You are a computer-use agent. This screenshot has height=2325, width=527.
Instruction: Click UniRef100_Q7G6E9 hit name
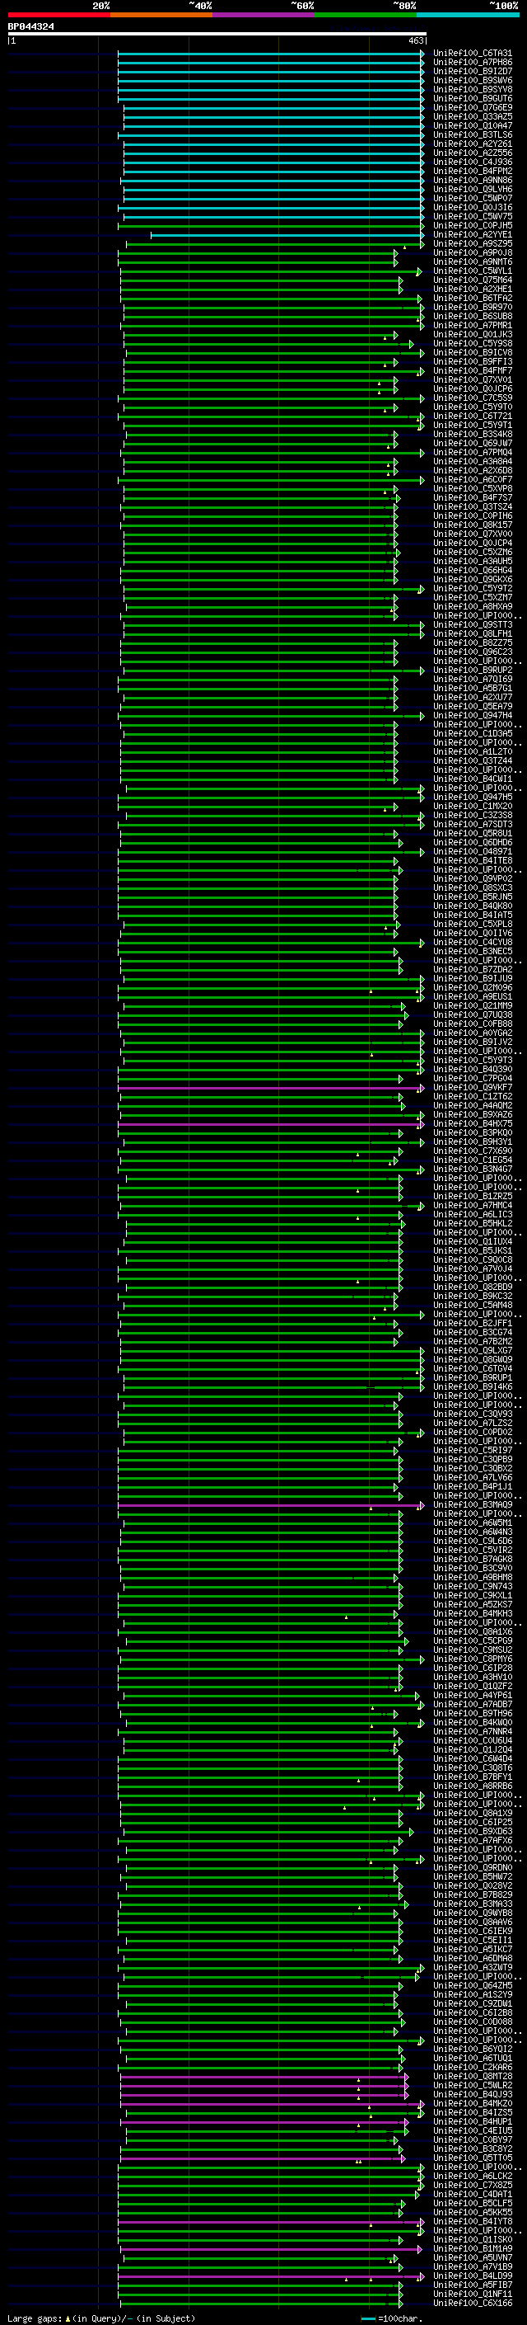[x=473, y=107]
